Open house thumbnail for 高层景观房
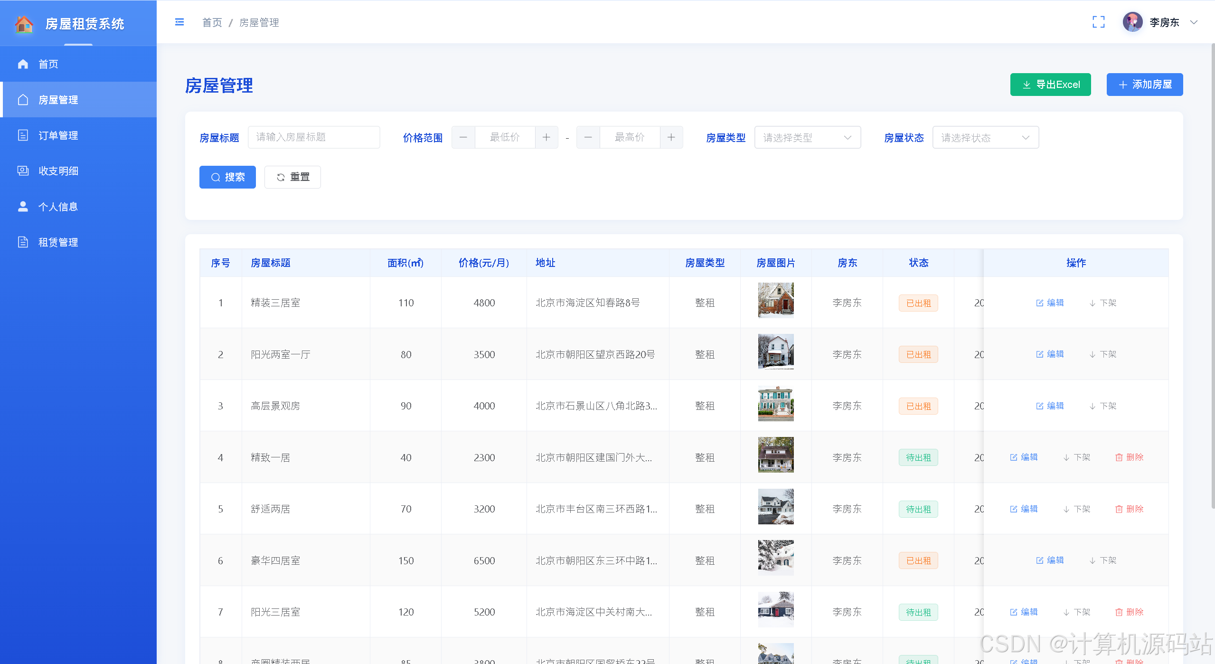 click(775, 404)
